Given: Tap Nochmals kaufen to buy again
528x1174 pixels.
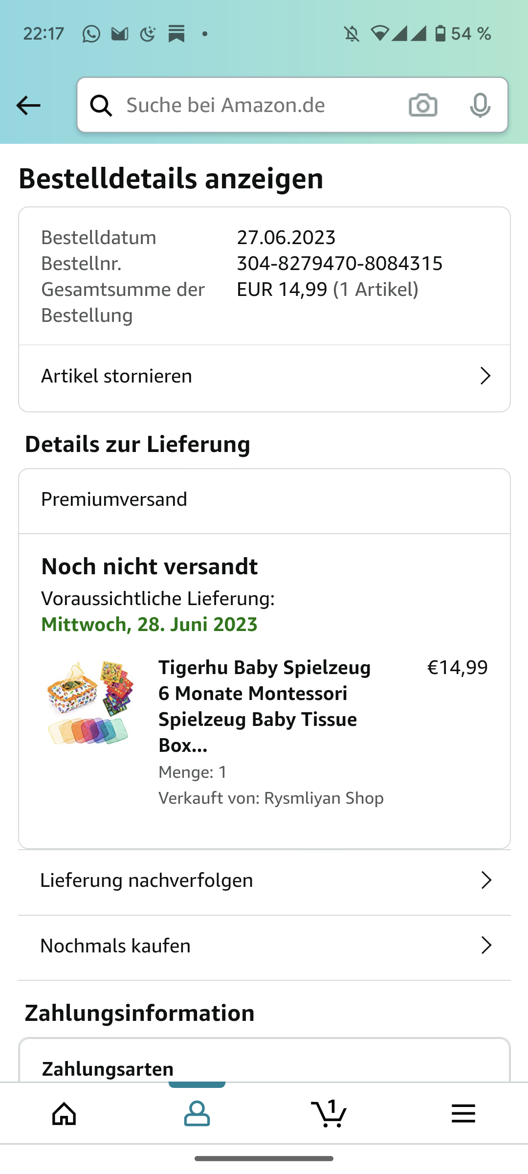Looking at the screenshot, I should [x=115, y=946].
